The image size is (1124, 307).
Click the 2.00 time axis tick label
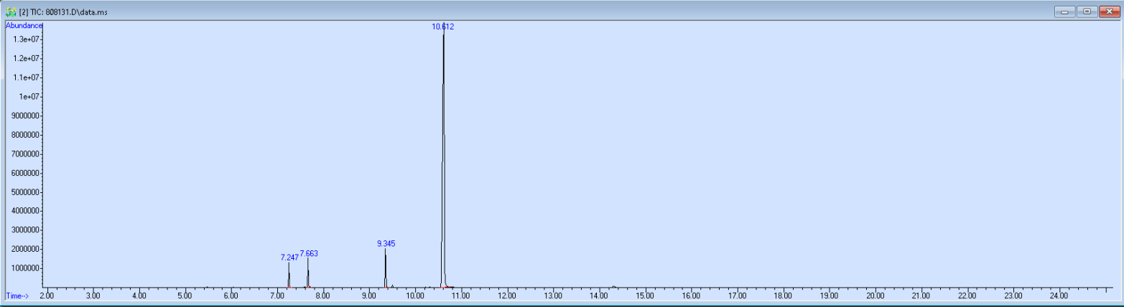point(47,295)
